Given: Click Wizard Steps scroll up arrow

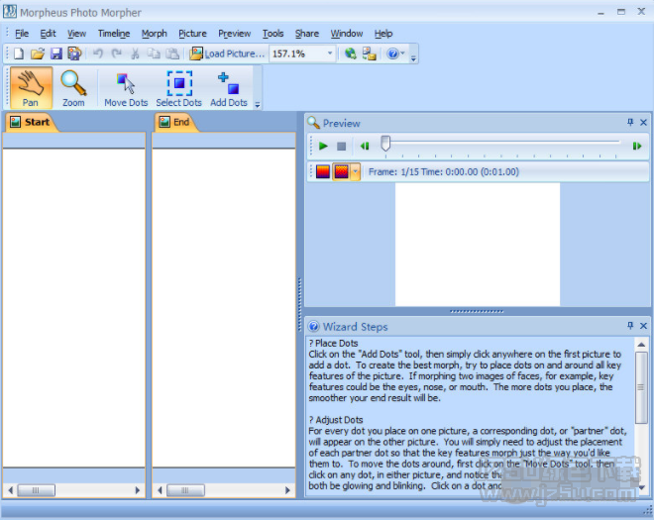Looking at the screenshot, I should coord(641,345).
